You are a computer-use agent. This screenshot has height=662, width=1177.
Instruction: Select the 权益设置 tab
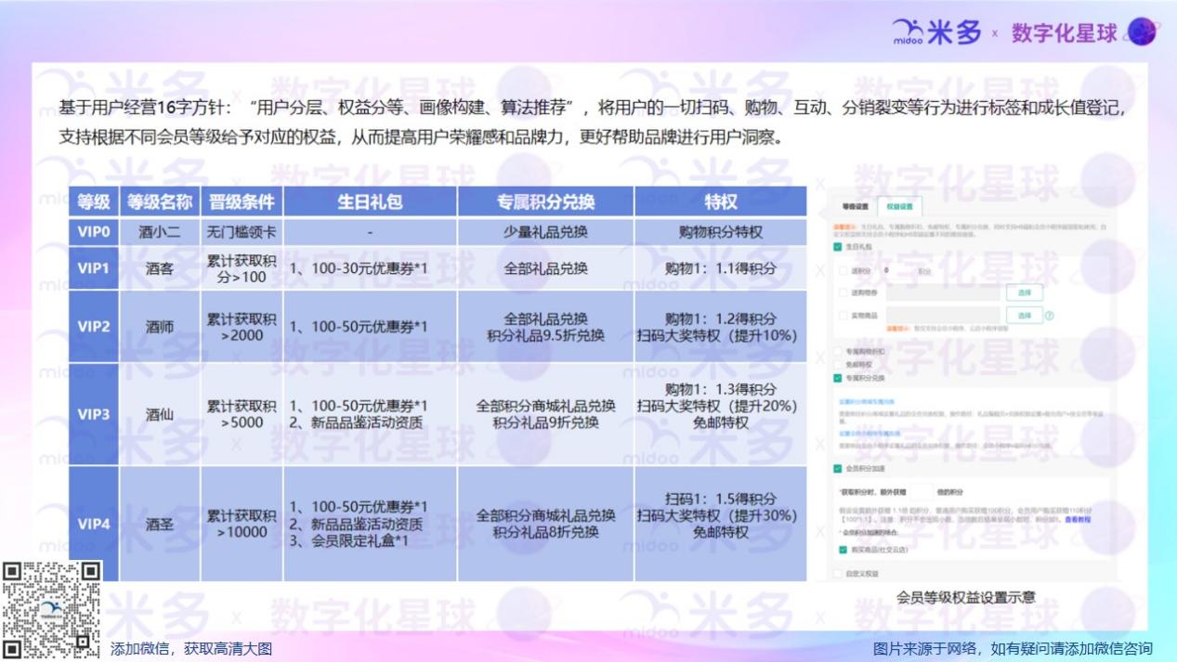pyautogui.click(x=899, y=207)
